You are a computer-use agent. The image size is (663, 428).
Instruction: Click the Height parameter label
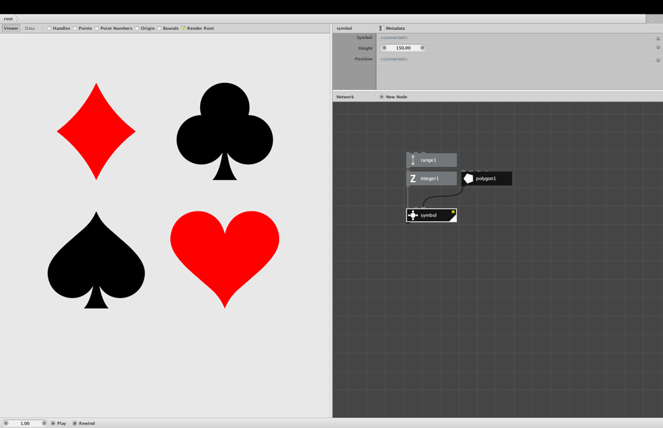point(365,48)
